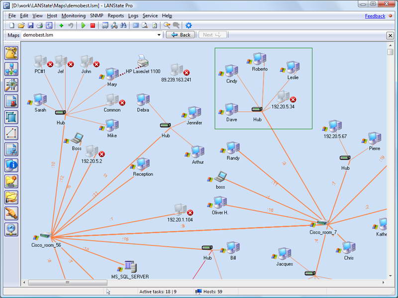Click the Save map floppy disk icon
The height and width of the screenshot is (298, 398).
coord(30,25)
